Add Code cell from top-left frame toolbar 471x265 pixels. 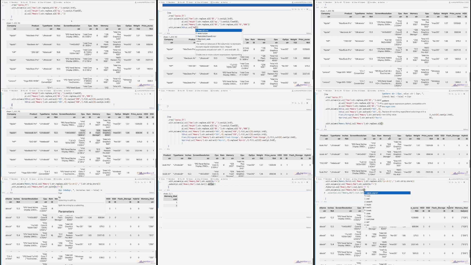point(5,2)
